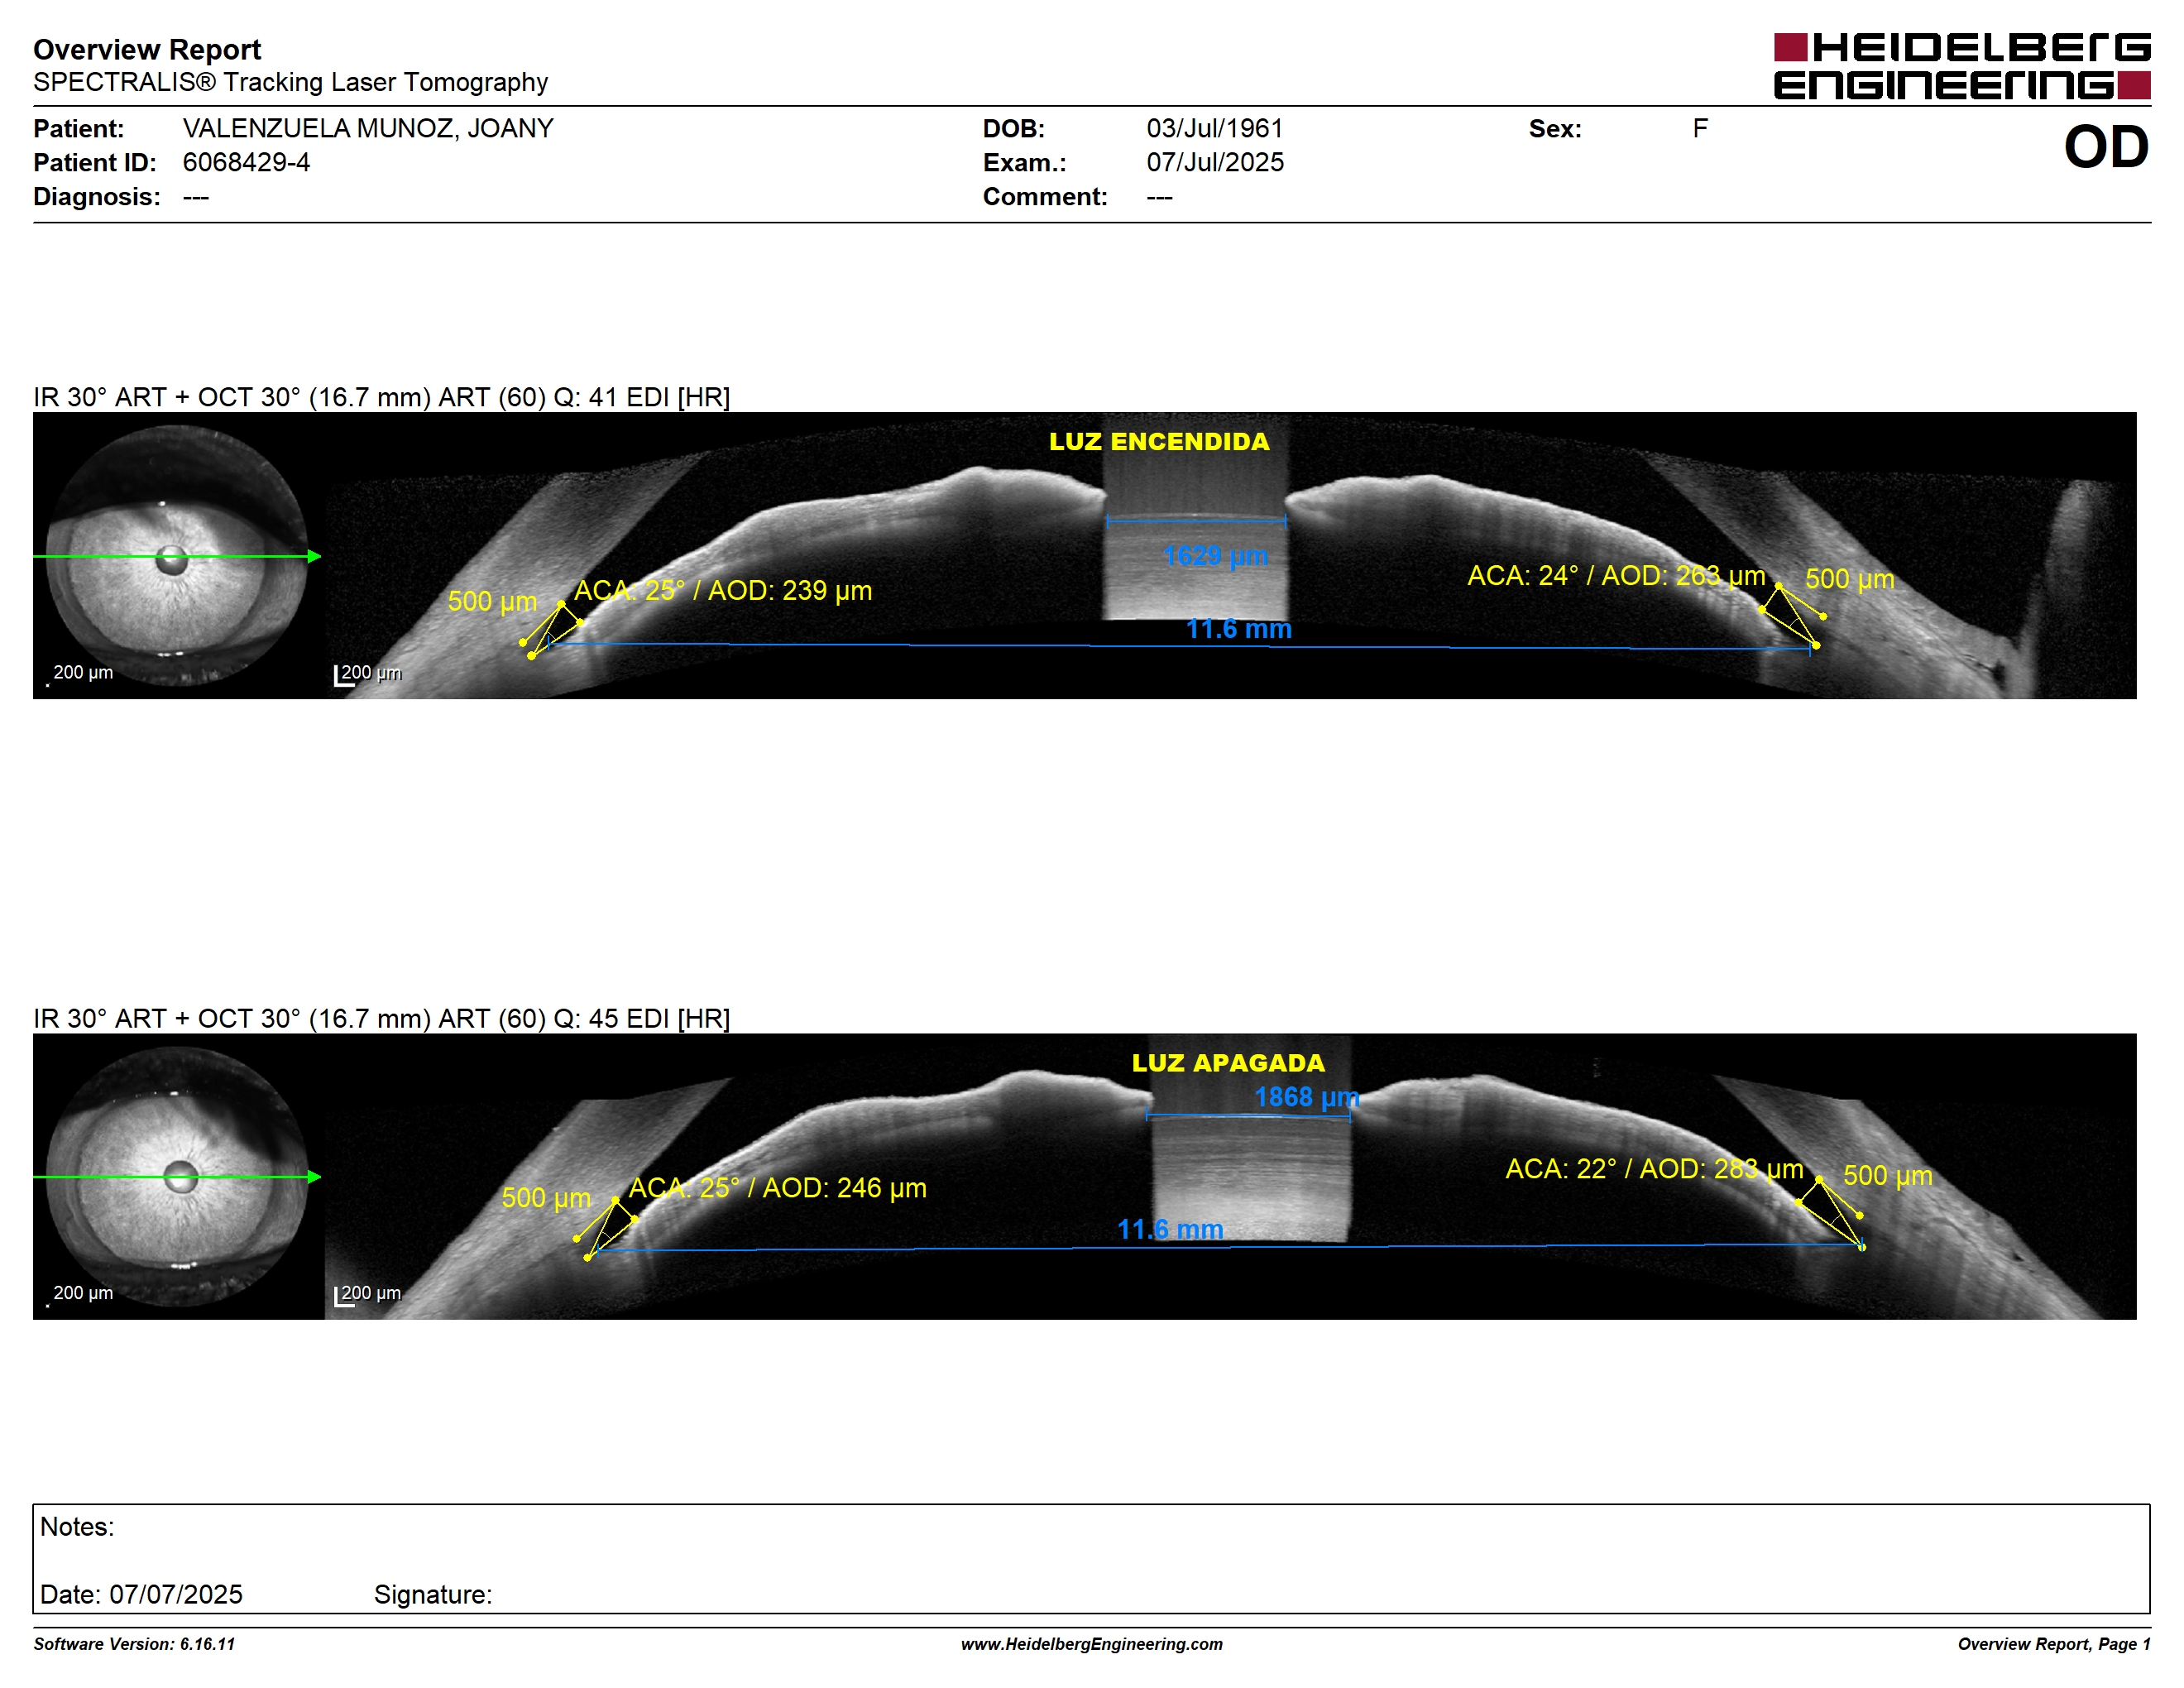Click Software Version: 6.16.11 footer
The width and height of the screenshot is (2184, 1688).
134,1644
